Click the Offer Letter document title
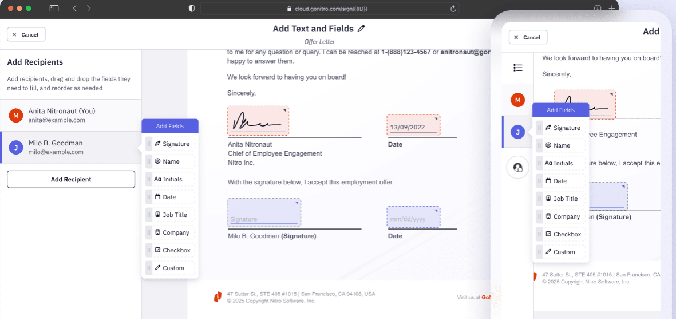 (x=319, y=42)
